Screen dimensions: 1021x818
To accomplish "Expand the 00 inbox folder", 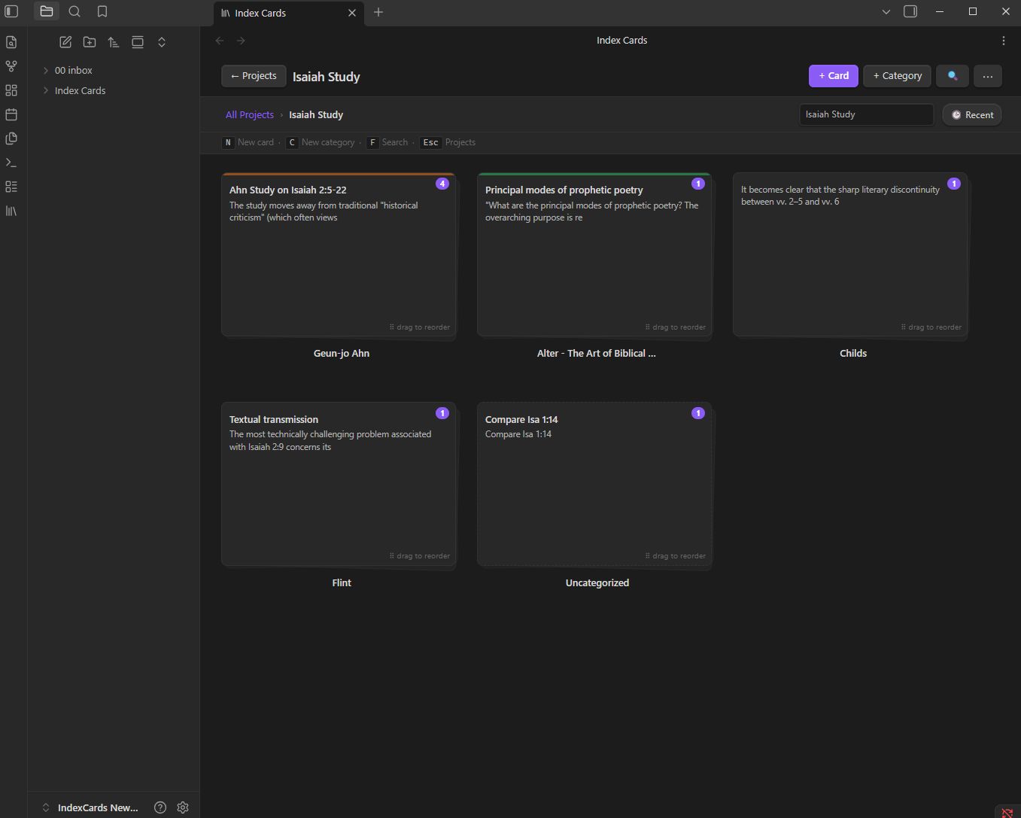I will (x=73, y=70).
